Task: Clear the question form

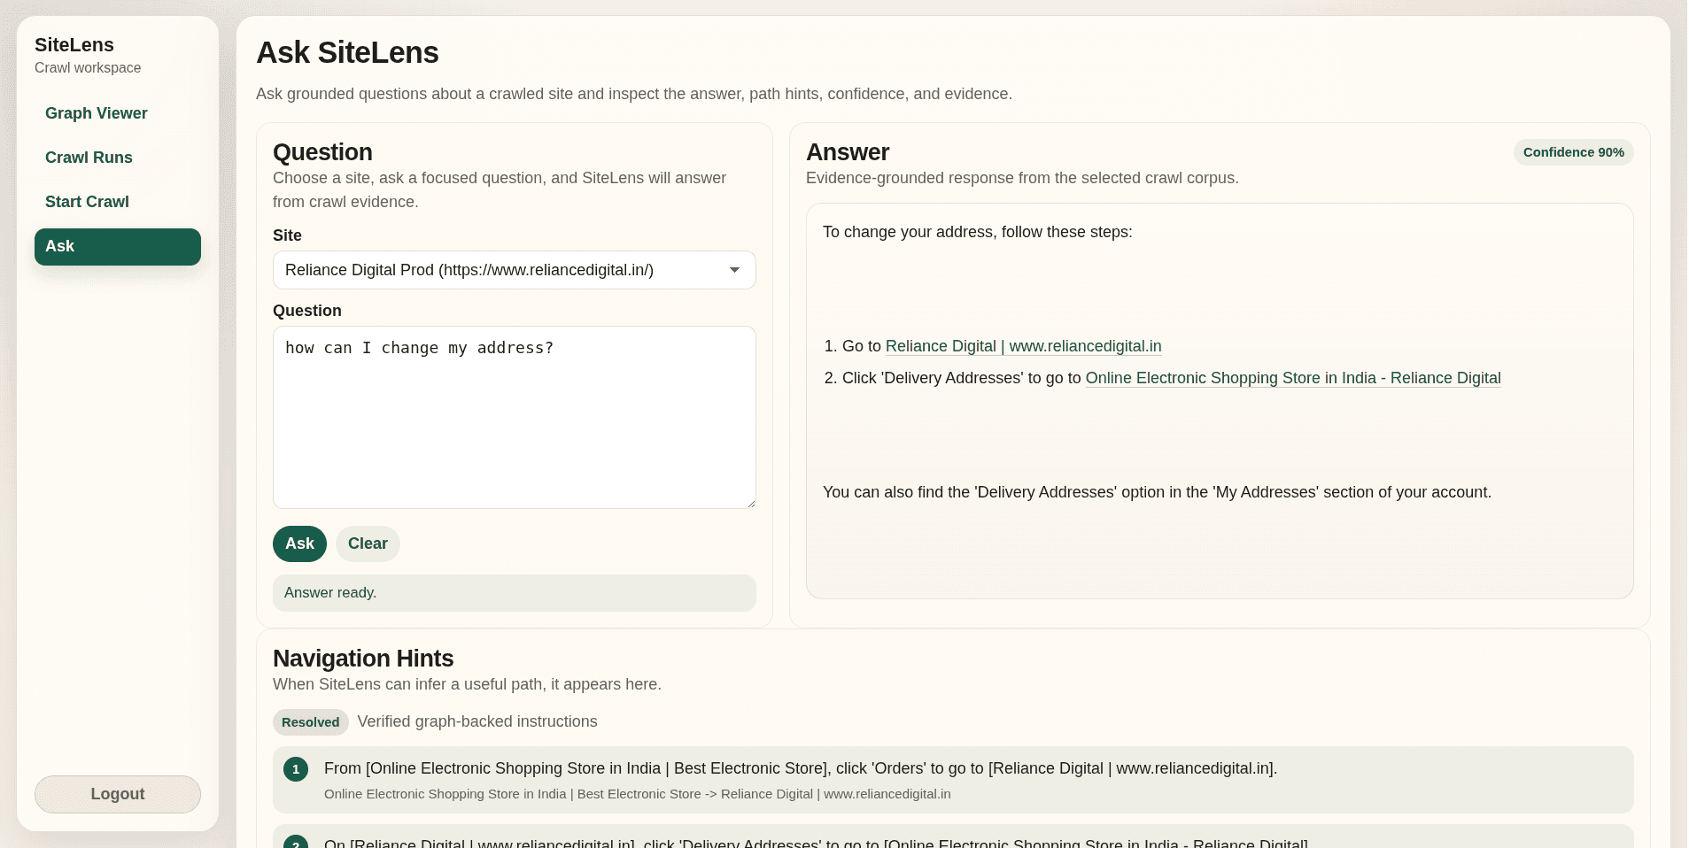Action: pos(368,543)
